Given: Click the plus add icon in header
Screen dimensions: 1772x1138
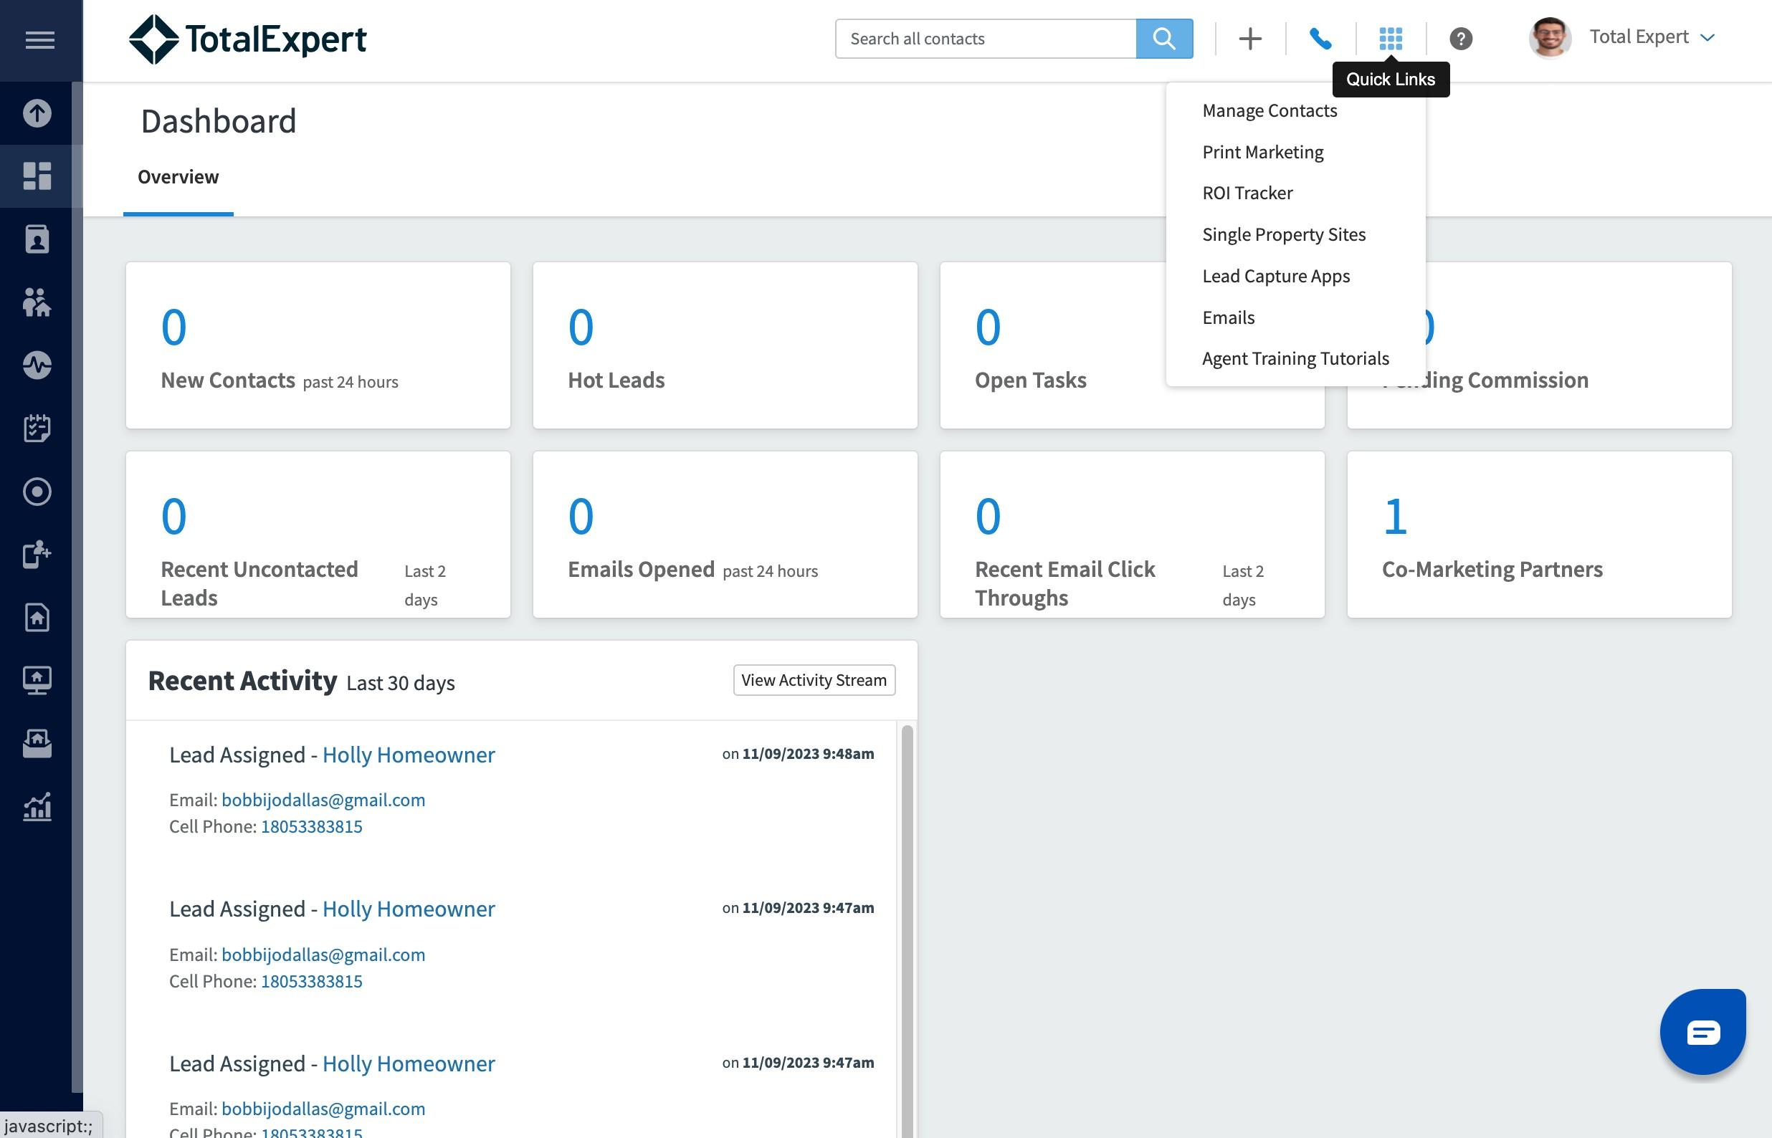Looking at the screenshot, I should pos(1249,39).
